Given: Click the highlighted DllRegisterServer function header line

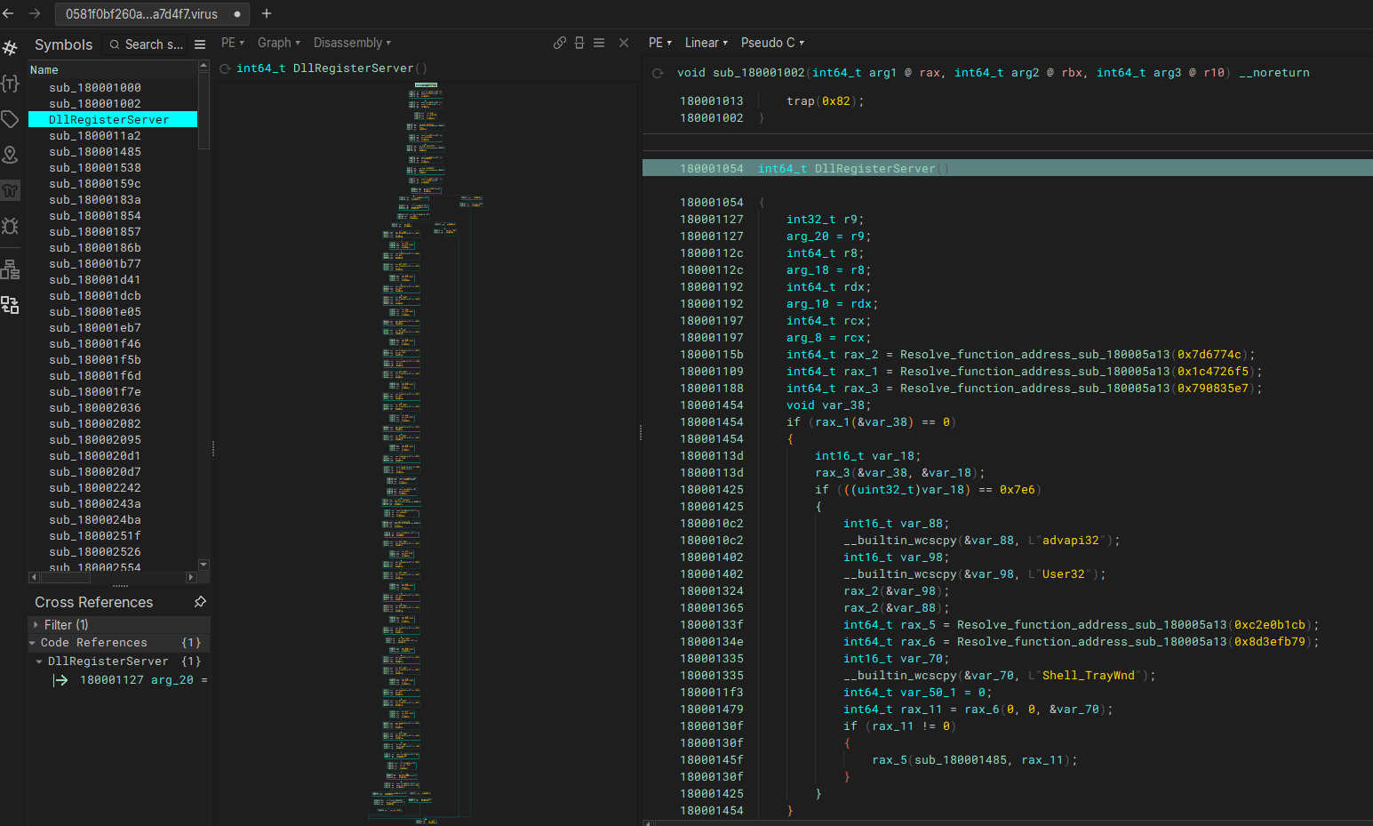Looking at the screenshot, I should click(1007, 168).
